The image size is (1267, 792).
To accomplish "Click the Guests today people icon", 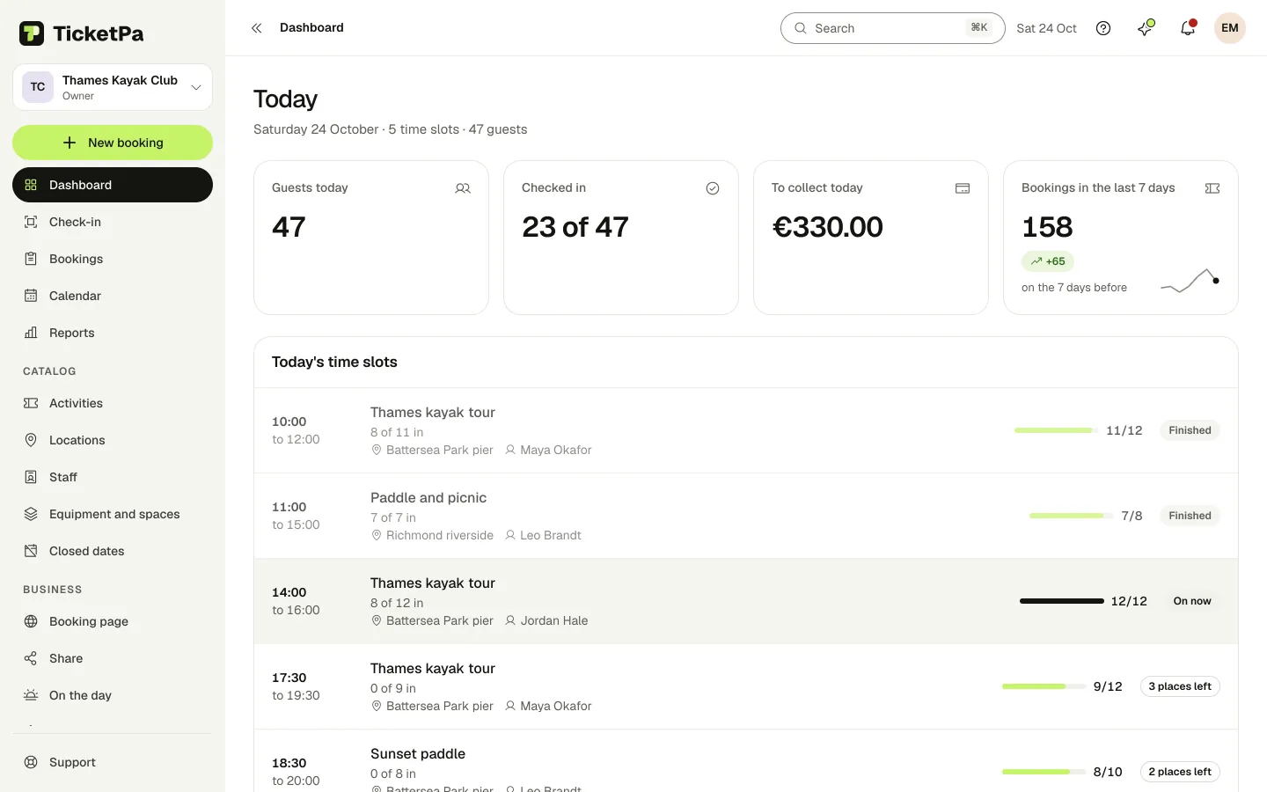I will pos(463,188).
